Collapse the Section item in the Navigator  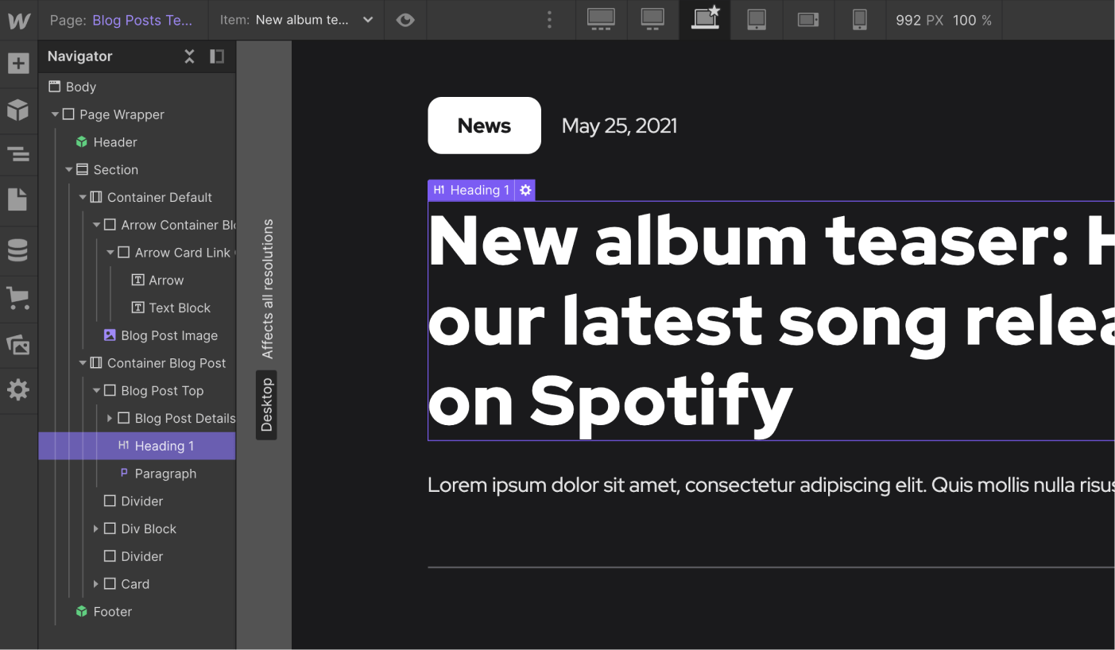[69, 169]
